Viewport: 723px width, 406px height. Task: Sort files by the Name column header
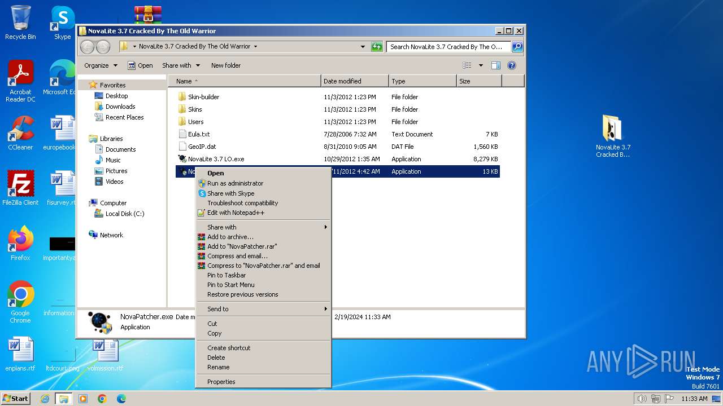(x=245, y=81)
